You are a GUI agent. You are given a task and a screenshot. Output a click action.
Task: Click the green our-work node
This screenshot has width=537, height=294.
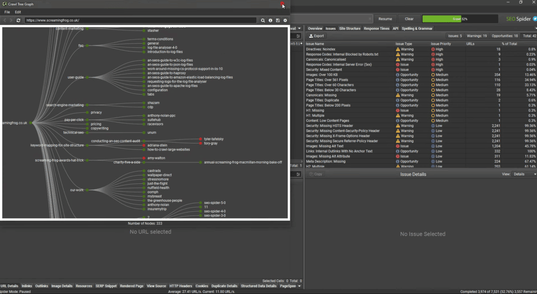point(87,190)
